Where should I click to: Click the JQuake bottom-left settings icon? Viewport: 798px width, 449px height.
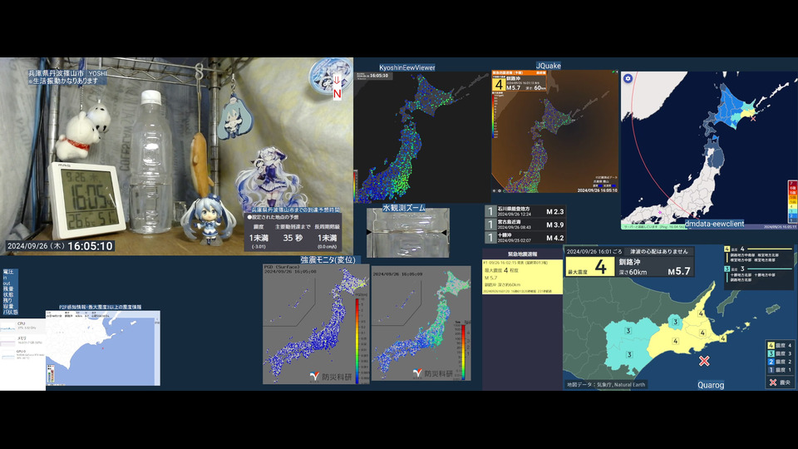(x=500, y=191)
